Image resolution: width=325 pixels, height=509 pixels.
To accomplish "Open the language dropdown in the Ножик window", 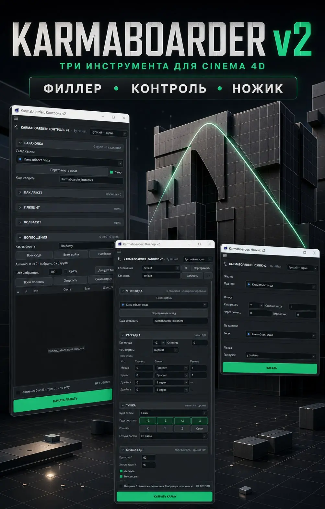I will (x=302, y=268).
